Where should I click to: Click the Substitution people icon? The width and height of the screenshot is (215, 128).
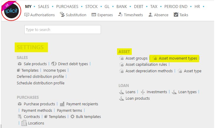(x=62, y=14)
